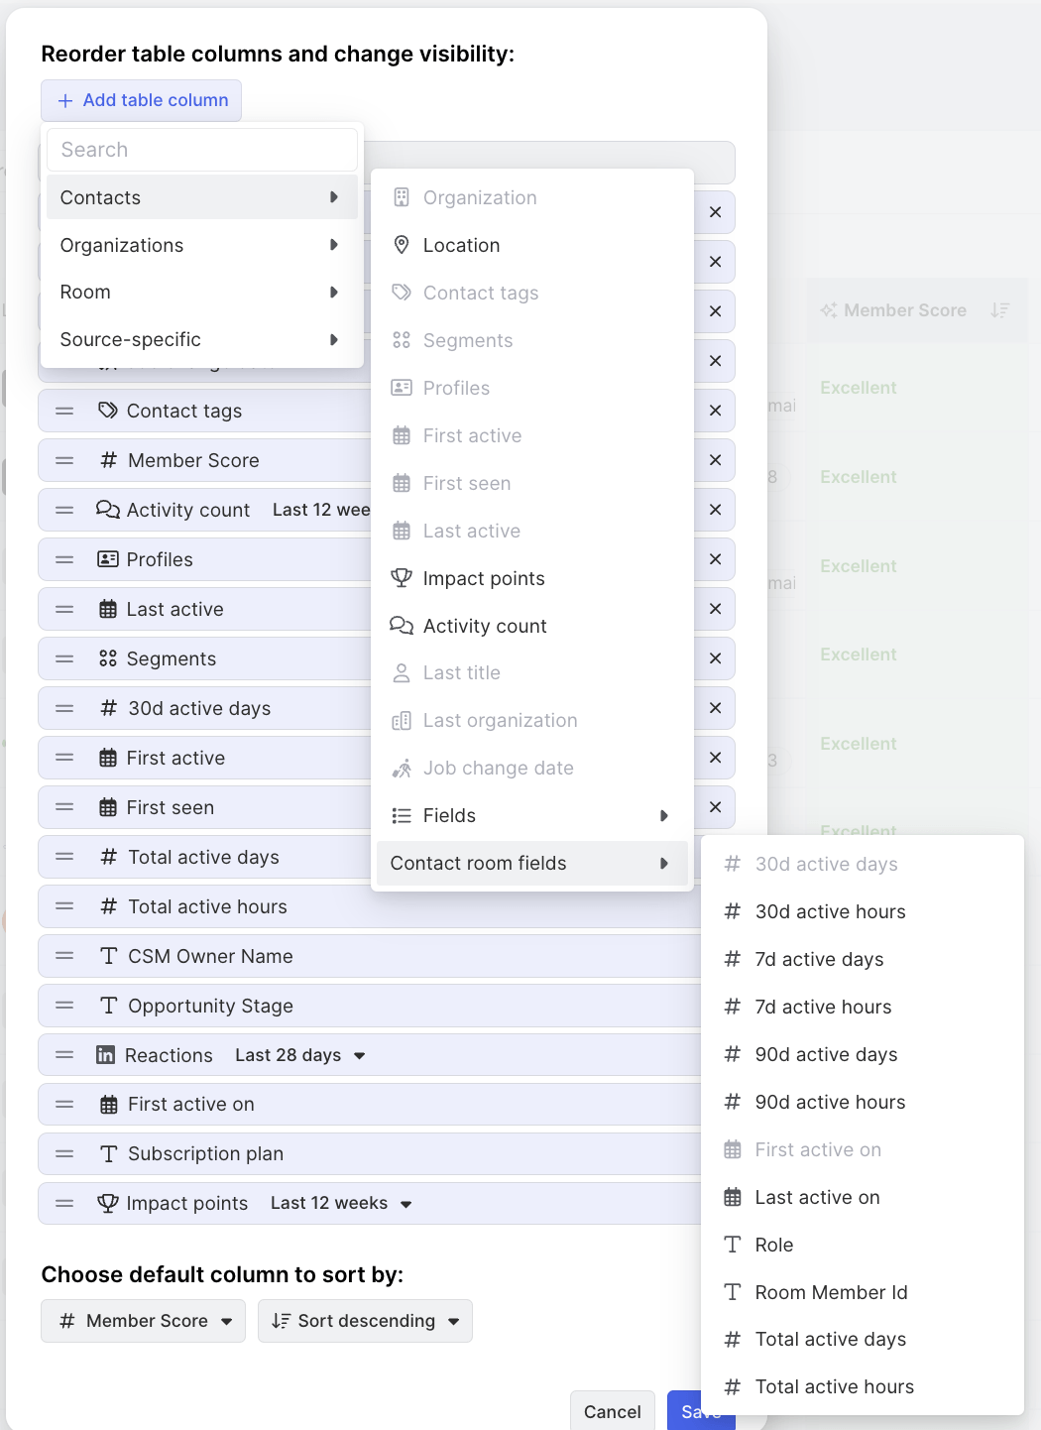Open Member Score sort column dropdown
The width and height of the screenshot is (1041, 1430).
(143, 1321)
